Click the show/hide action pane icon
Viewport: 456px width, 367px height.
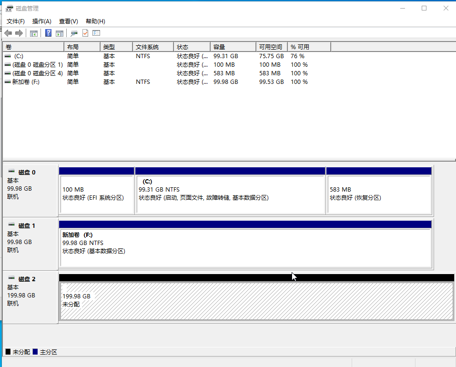(x=60, y=33)
